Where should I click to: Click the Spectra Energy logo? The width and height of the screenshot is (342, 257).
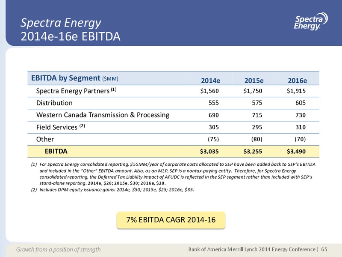click(x=311, y=21)
